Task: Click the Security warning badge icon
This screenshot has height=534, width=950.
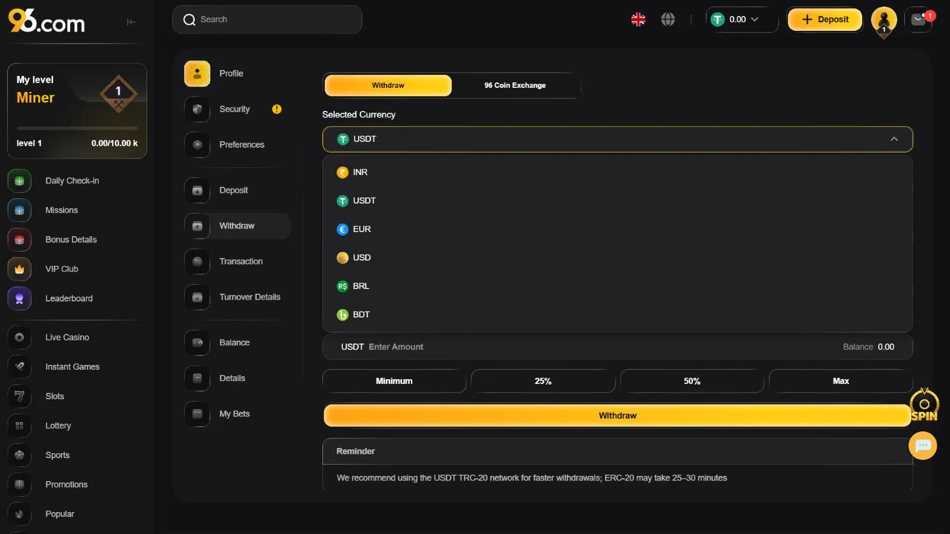Action: click(x=277, y=109)
